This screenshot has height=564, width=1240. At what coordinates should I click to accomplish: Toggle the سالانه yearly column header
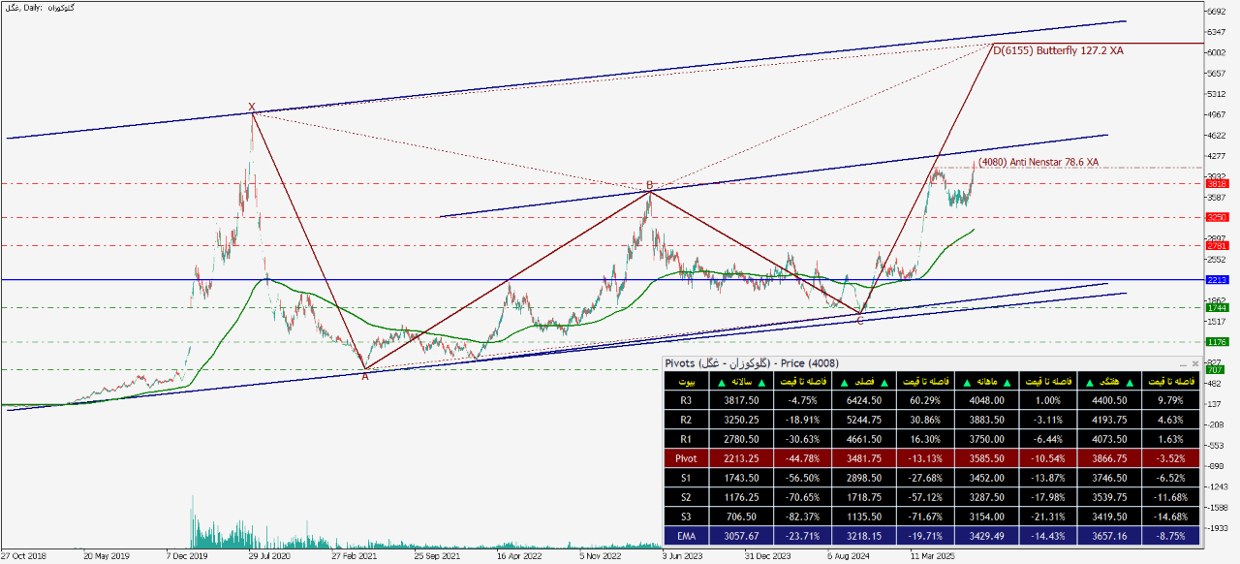(742, 383)
